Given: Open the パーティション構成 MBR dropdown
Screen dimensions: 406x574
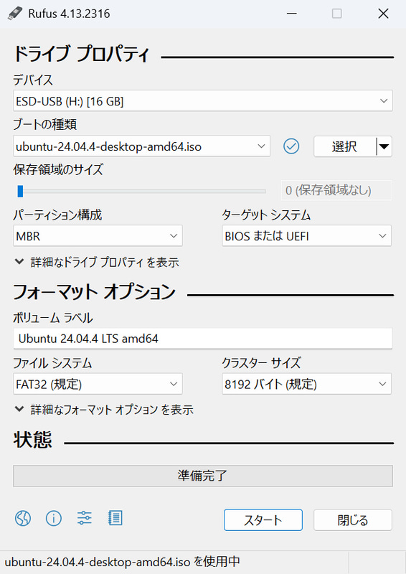Looking at the screenshot, I should click(98, 236).
